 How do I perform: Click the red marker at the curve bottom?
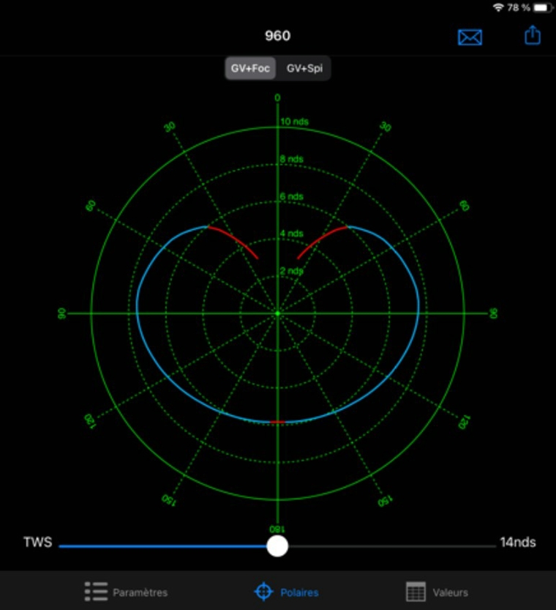point(277,423)
